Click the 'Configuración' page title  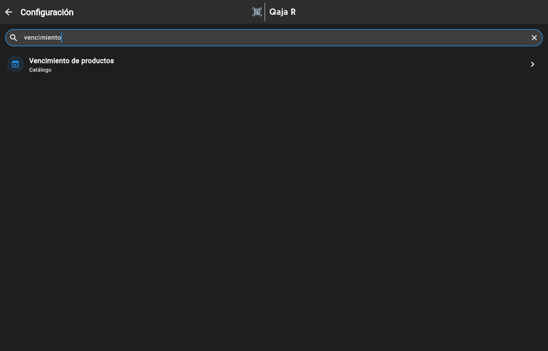(x=47, y=12)
